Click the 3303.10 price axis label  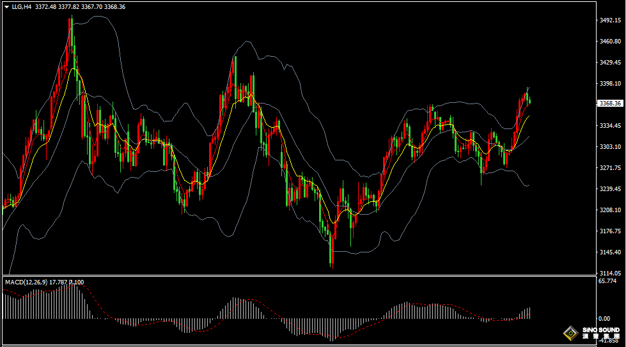[x=611, y=146]
